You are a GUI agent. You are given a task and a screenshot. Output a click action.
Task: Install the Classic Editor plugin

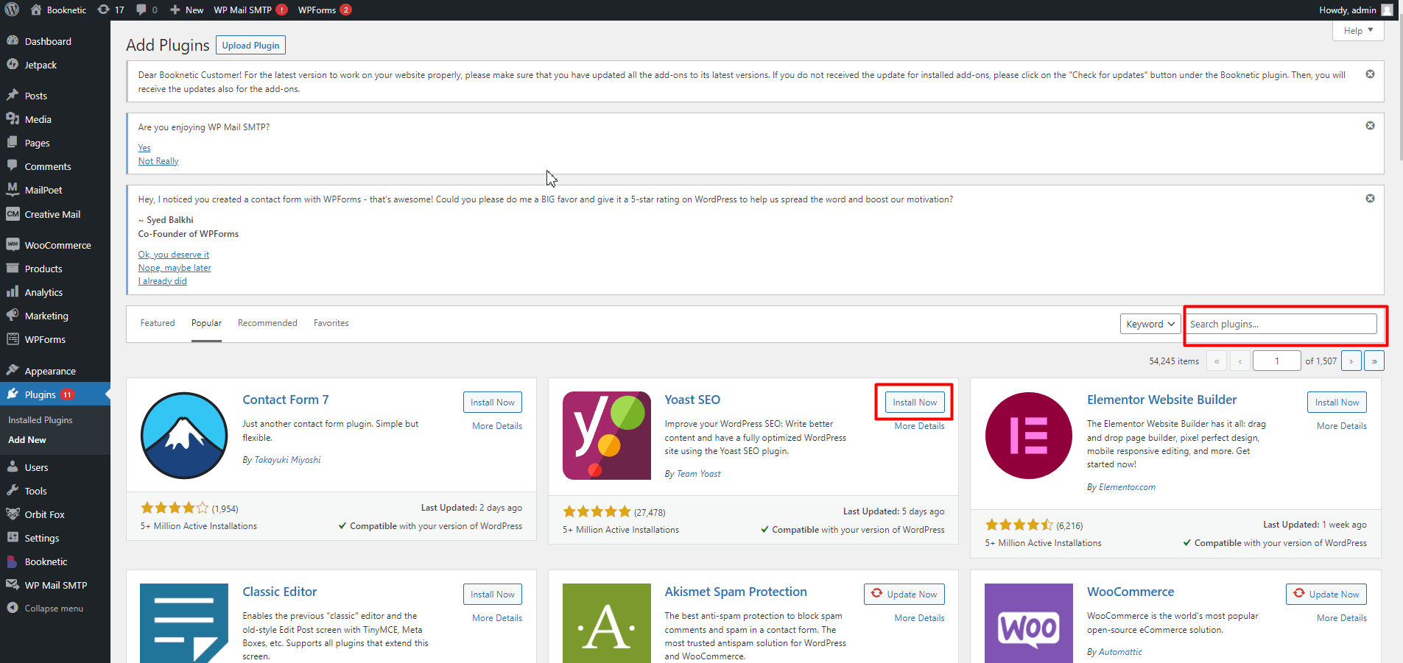pos(493,595)
